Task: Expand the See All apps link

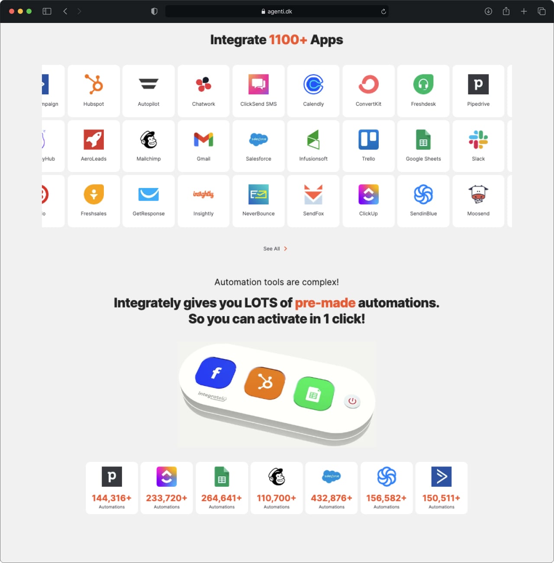Action: click(x=275, y=249)
